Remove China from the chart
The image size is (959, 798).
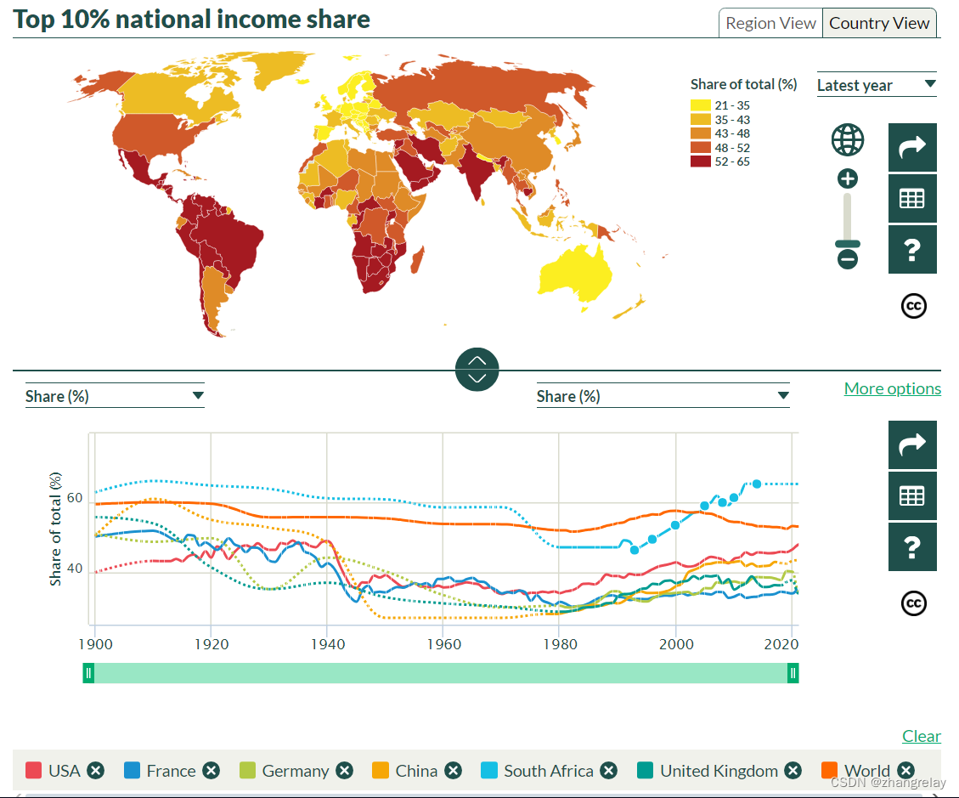pyautogui.click(x=454, y=771)
